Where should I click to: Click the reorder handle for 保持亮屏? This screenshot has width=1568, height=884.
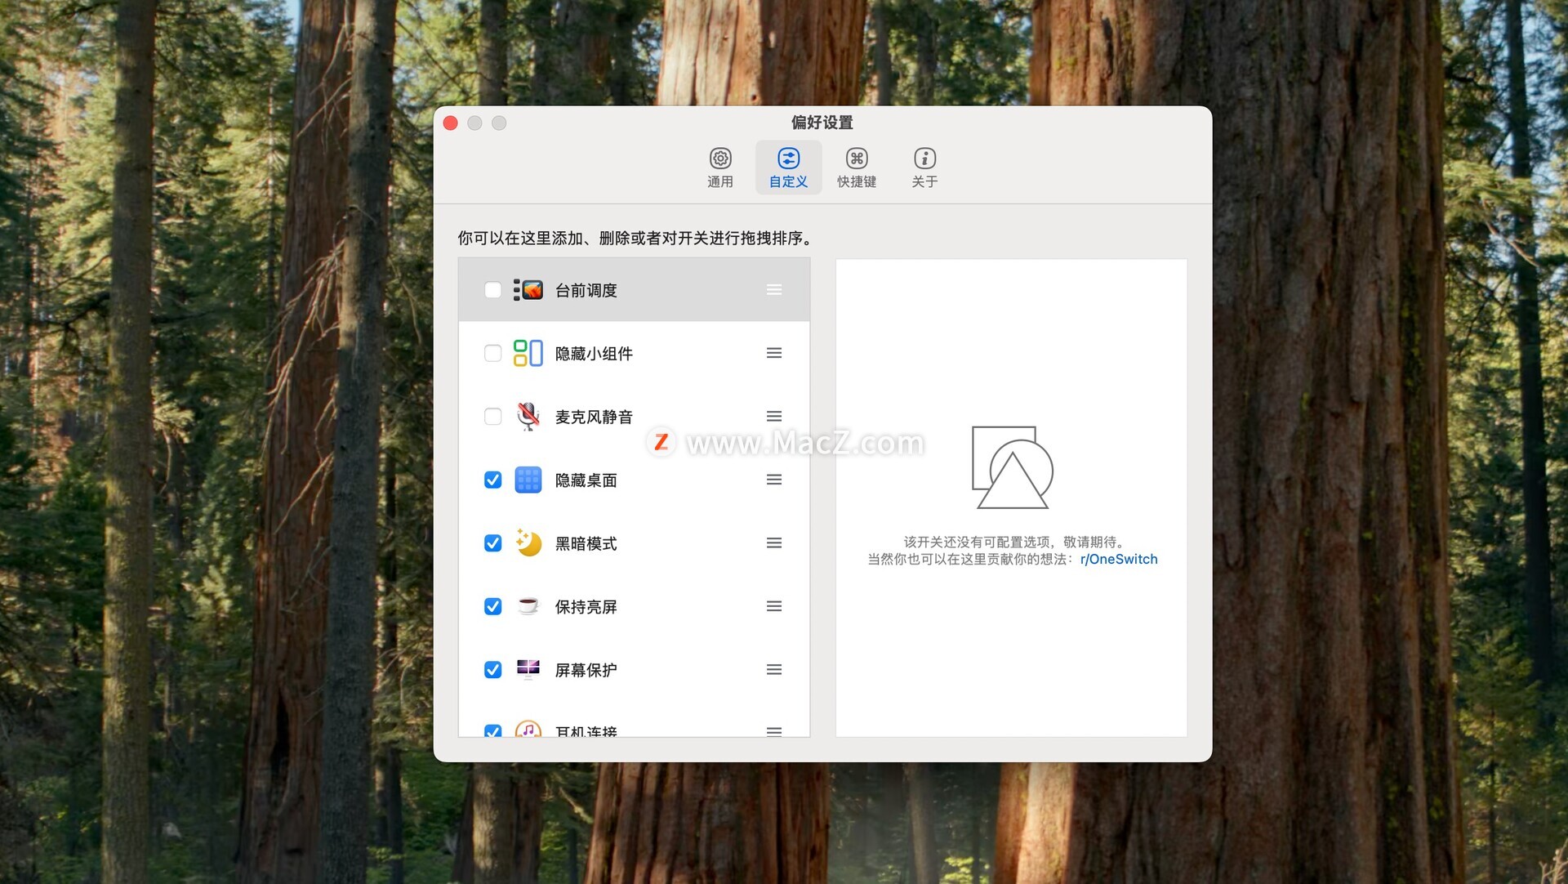click(774, 606)
